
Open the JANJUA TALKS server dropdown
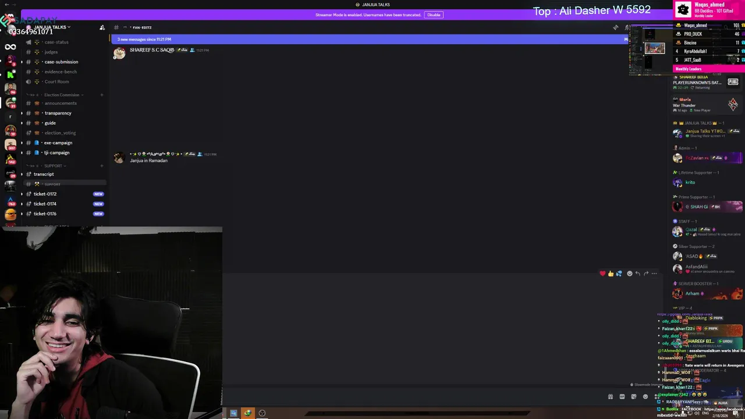point(52,27)
